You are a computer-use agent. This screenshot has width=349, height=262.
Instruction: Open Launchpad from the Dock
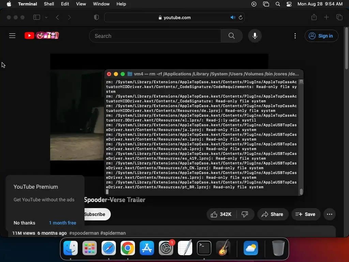coord(90,248)
